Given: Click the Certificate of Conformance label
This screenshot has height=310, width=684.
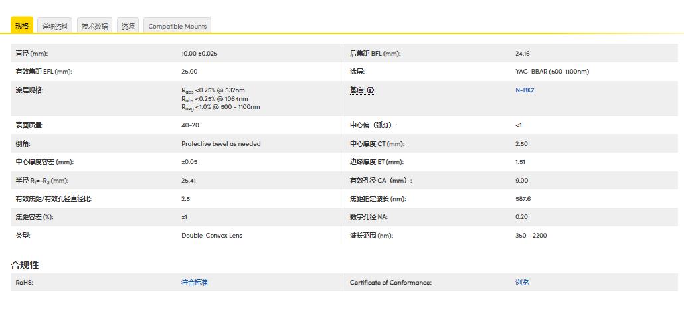Looking at the screenshot, I should [390, 283].
